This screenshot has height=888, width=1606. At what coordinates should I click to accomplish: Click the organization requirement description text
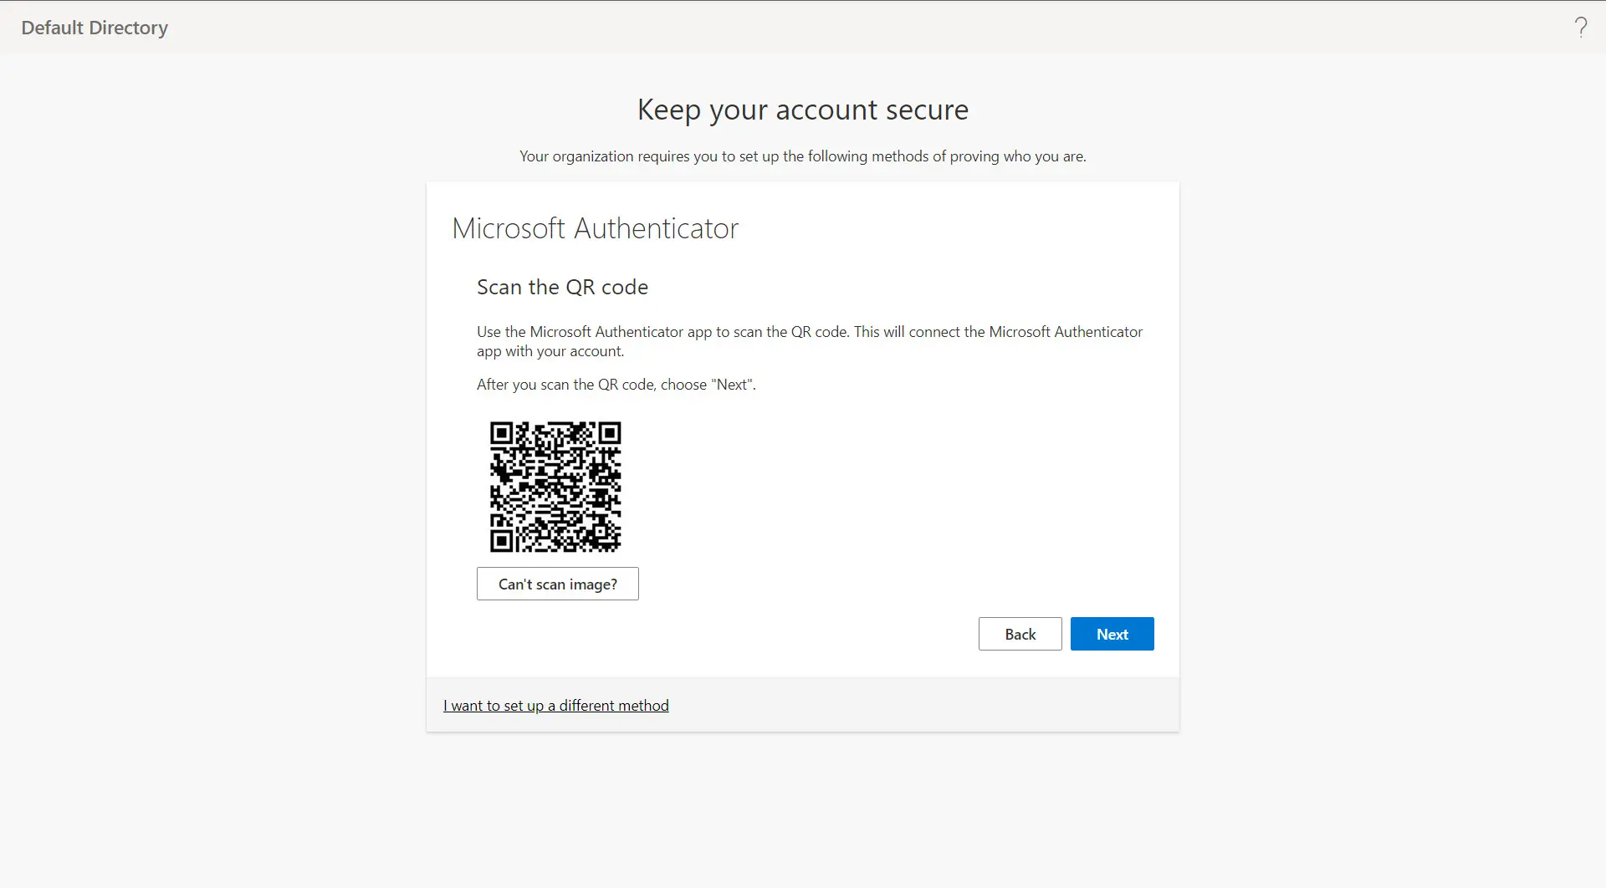[x=802, y=156]
